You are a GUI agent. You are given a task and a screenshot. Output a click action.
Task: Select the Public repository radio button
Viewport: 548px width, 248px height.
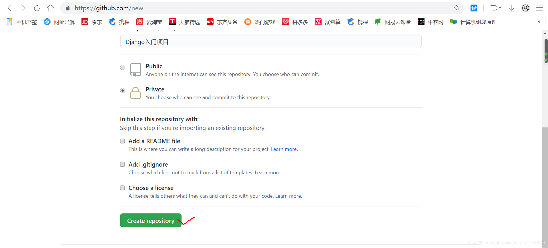coord(123,67)
